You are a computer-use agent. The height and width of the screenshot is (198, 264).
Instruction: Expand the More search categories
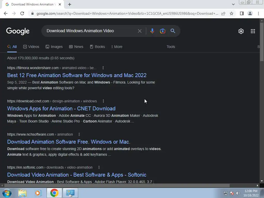click(x=117, y=47)
